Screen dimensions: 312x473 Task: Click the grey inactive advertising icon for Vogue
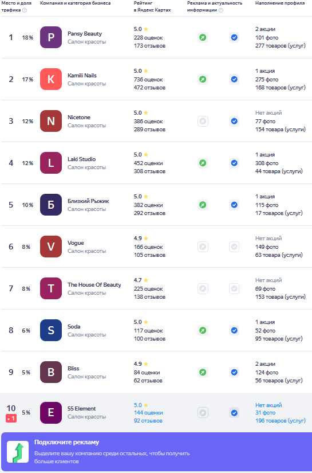pos(203,247)
